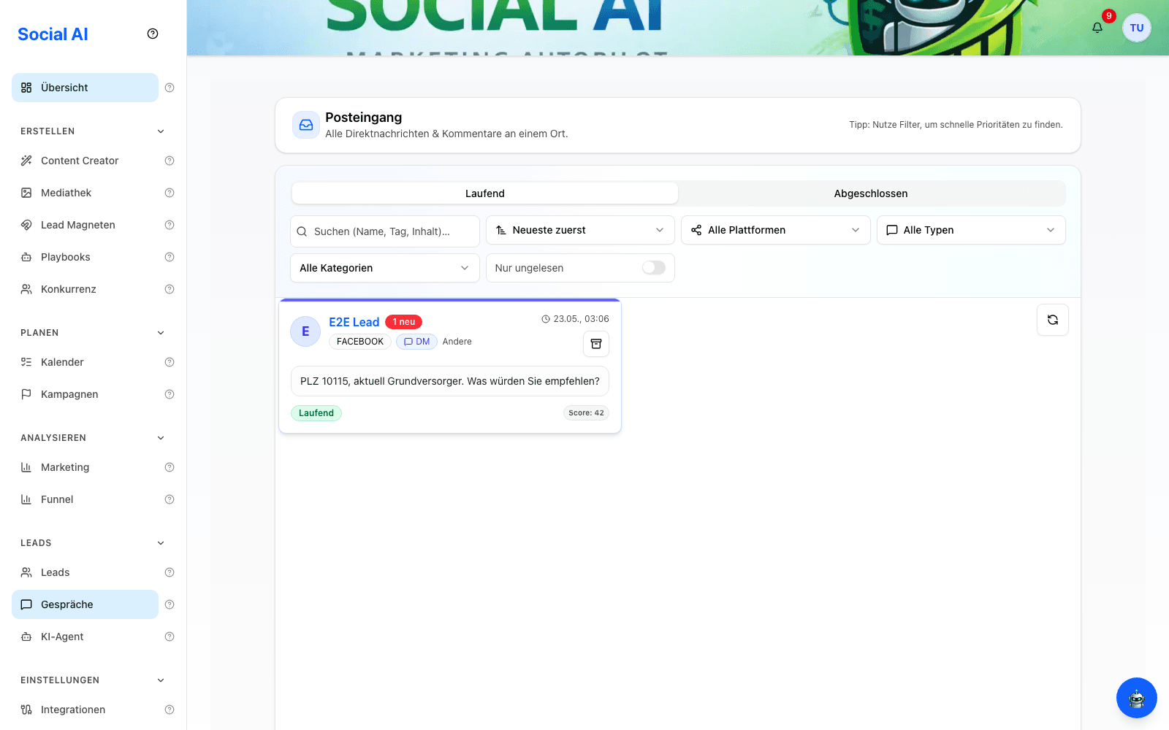The width and height of the screenshot is (1169, 730).
Task: Click the Posteingang inbox icon
Action: tap(306, 125)
